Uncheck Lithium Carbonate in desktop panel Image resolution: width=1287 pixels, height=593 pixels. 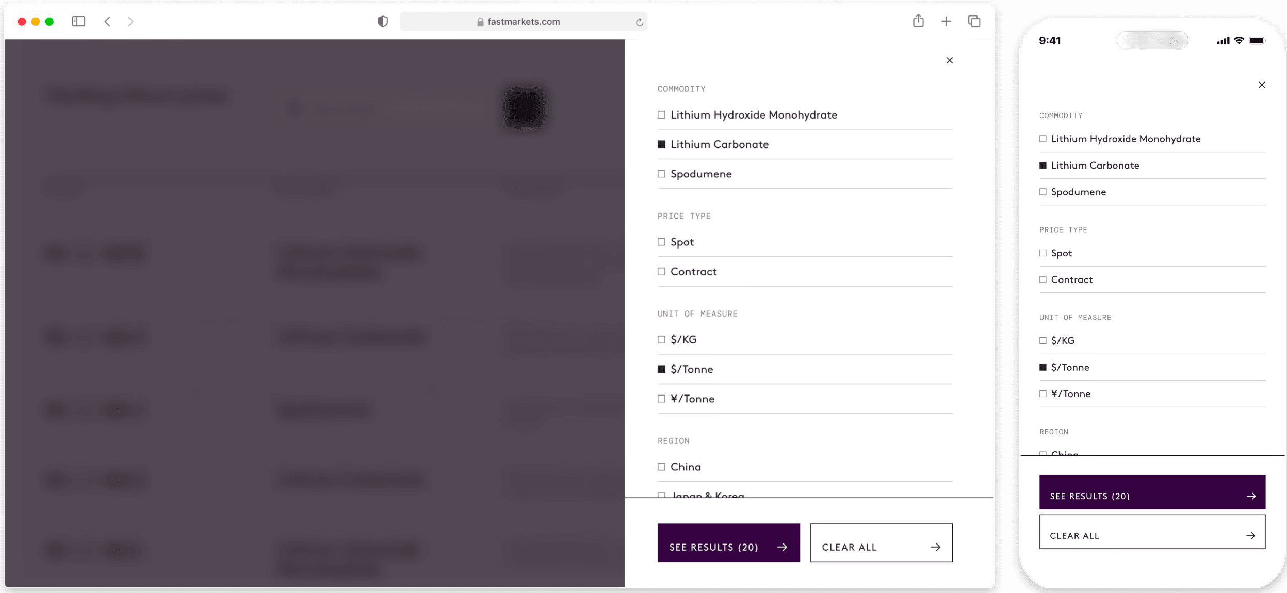(661, 144)
